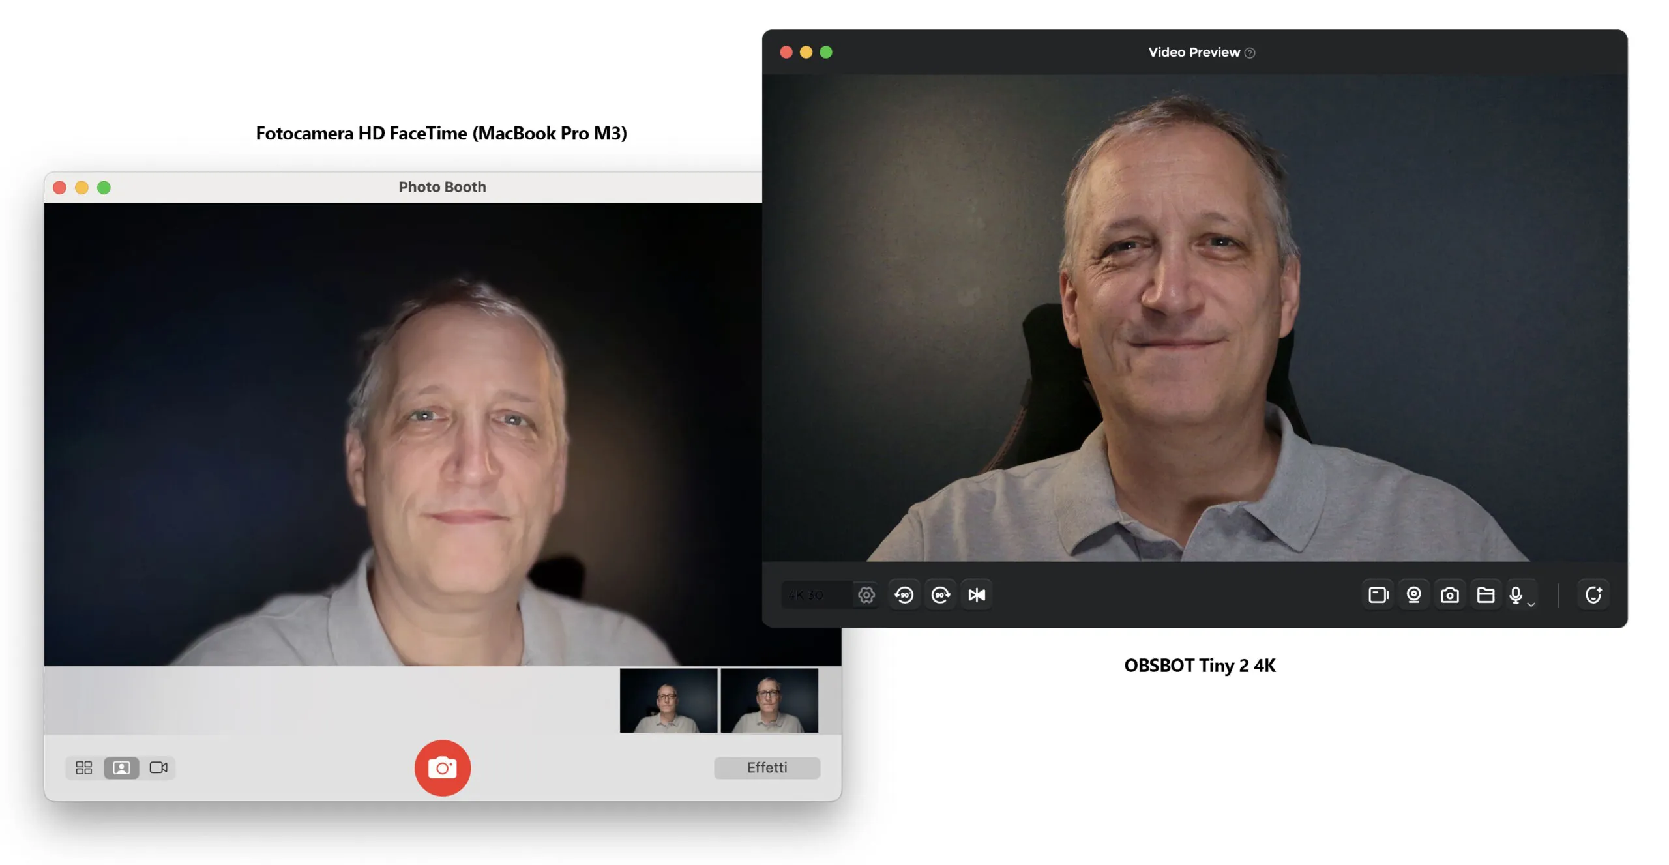The image size is (1669, 865).
Task: Click the microphone icon
Action: pyautogui.click(x=1516, y=594)
